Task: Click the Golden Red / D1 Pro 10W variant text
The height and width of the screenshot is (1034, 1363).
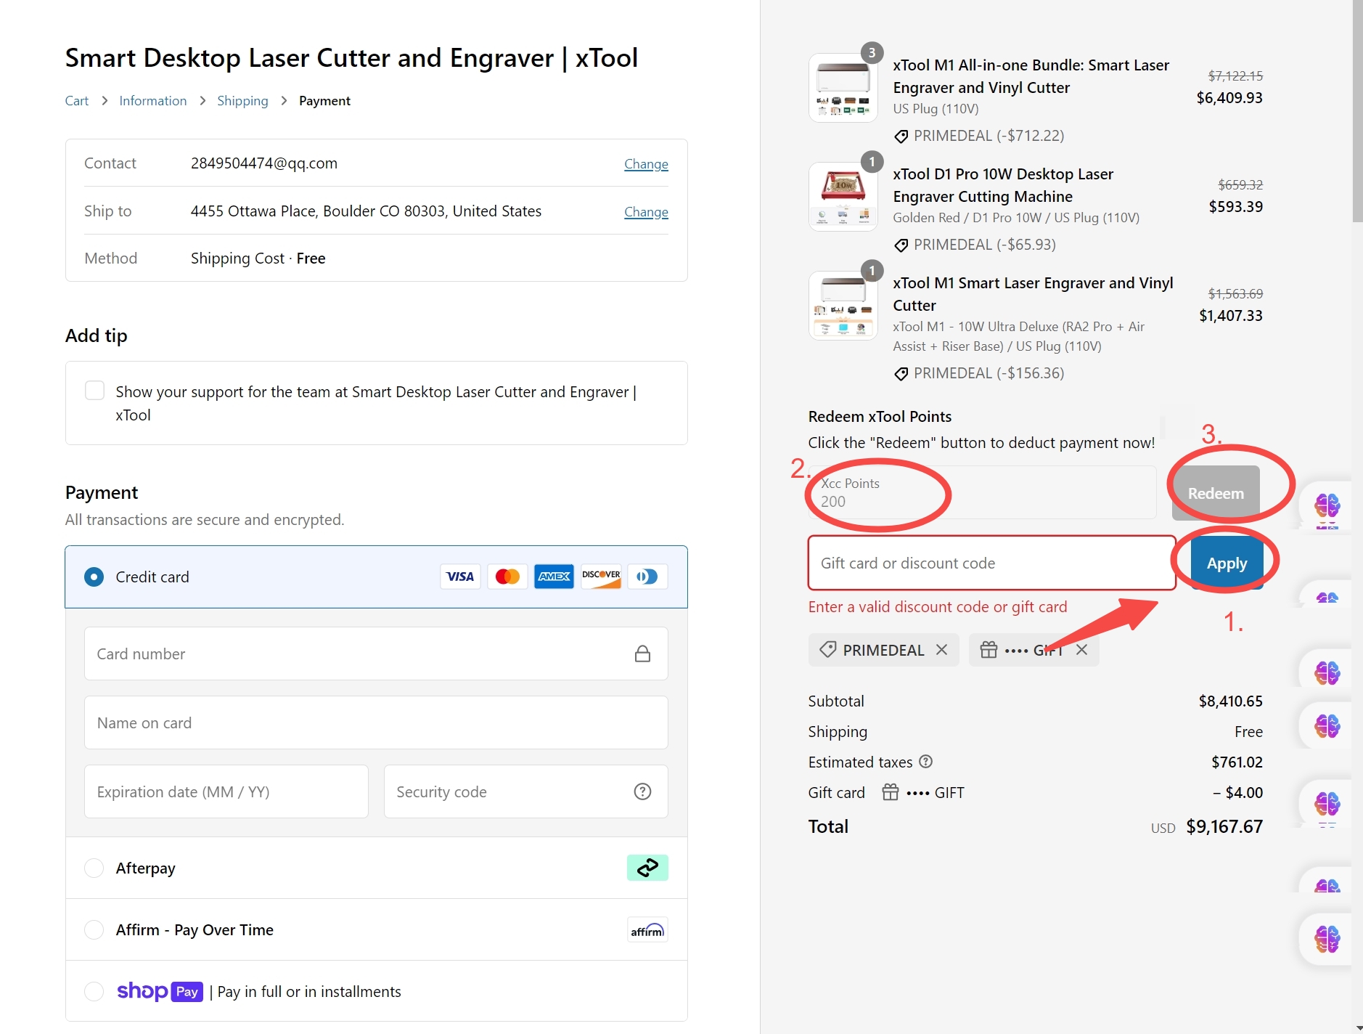Action: click(x=1016, y=217)
